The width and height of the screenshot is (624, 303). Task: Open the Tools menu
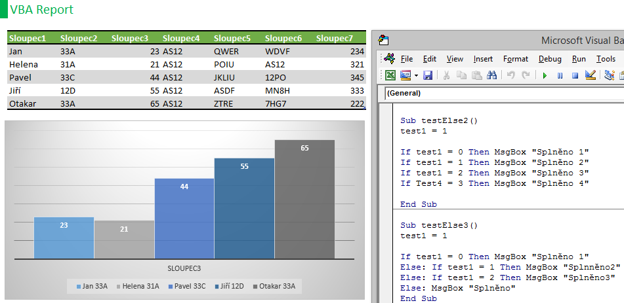coord(606,59)
